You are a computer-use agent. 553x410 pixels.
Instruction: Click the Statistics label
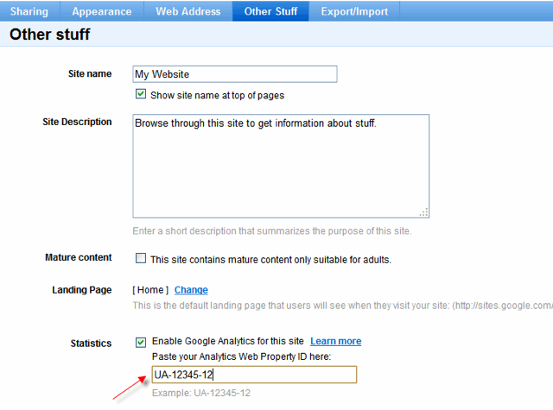91,343
